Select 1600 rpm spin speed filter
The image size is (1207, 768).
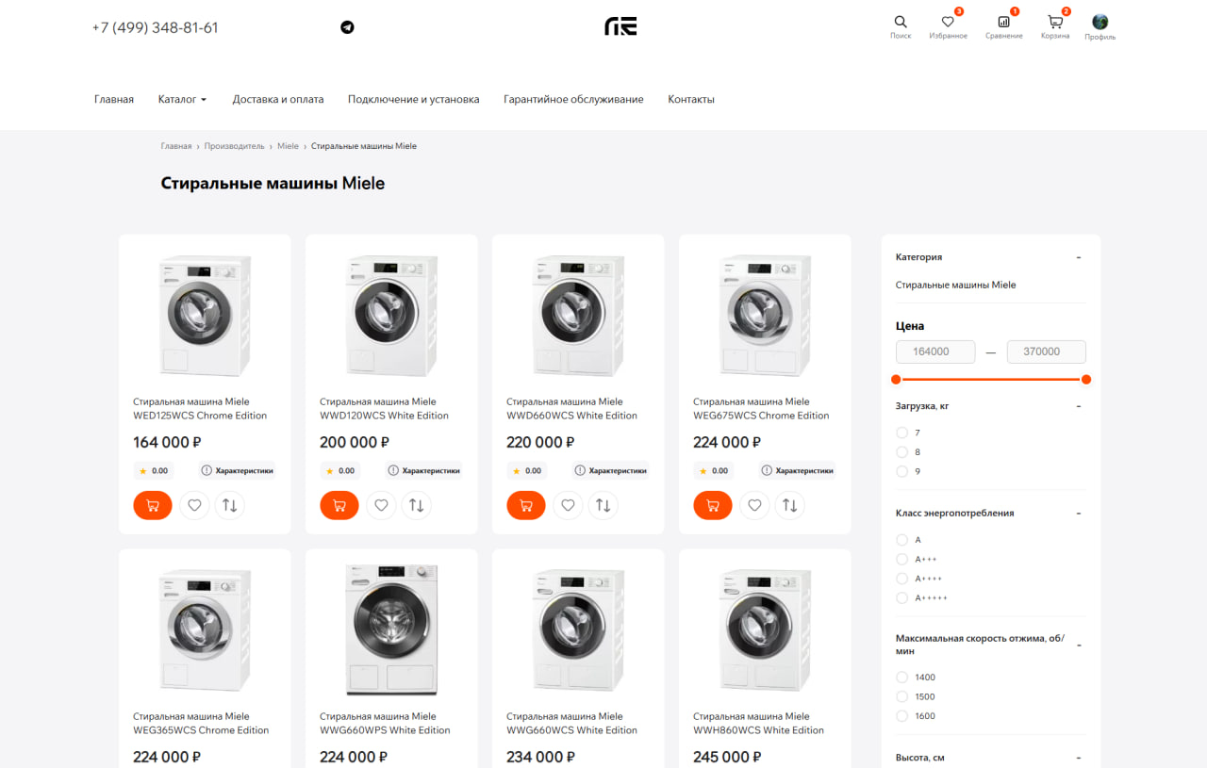coord(902,716)
